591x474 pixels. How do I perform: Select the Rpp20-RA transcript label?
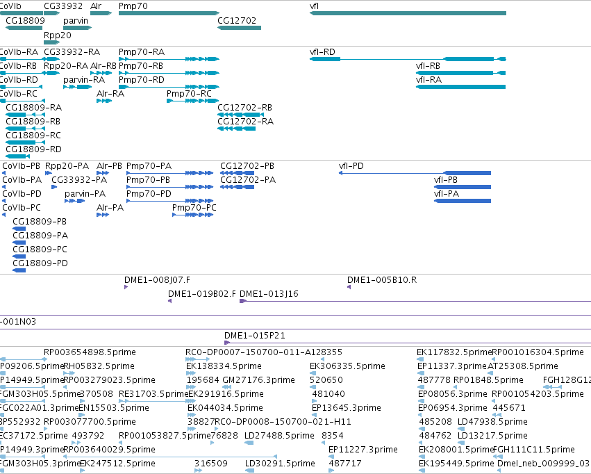66,65
